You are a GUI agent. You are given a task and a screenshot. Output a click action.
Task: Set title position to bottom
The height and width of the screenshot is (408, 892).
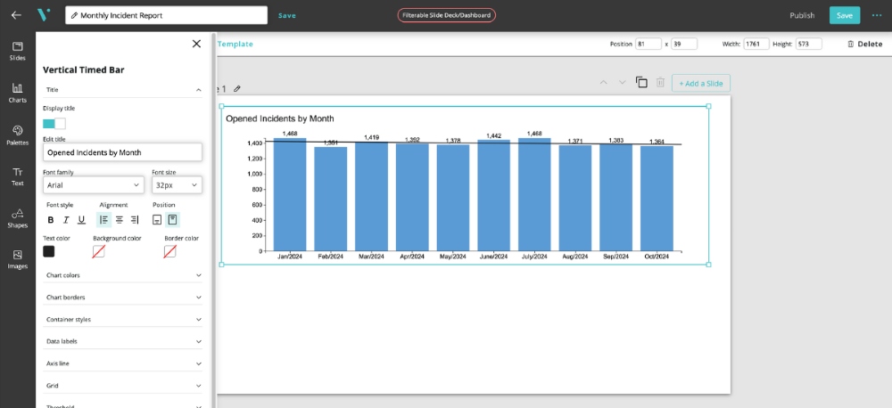click(x=158, y=219)
